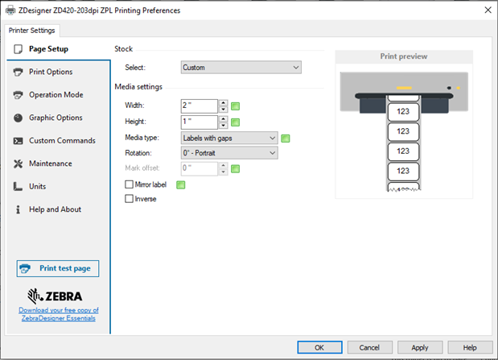Click the printer icon in the title bar
Image resolution: width=498 pixels, height=360 pixels.
(10, 10)
